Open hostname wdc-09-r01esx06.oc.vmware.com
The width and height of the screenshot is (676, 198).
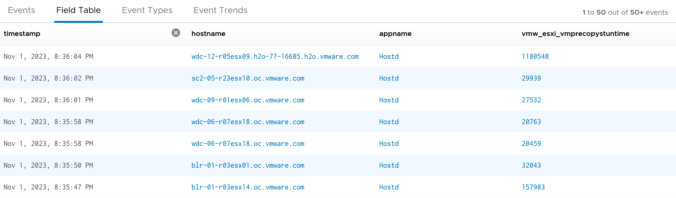coord(248,100)
